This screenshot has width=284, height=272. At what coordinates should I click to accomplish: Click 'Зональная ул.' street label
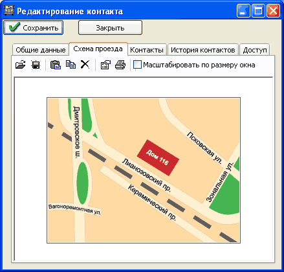[x=220, y=182]
